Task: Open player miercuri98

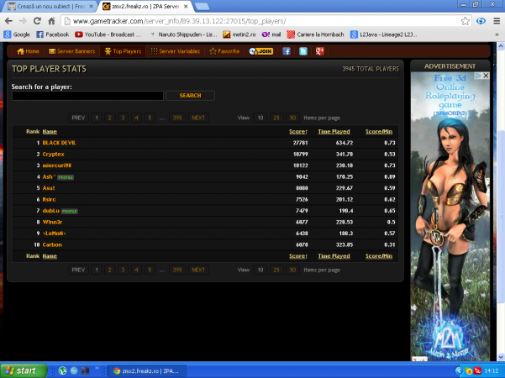Action: pos(56,165)
